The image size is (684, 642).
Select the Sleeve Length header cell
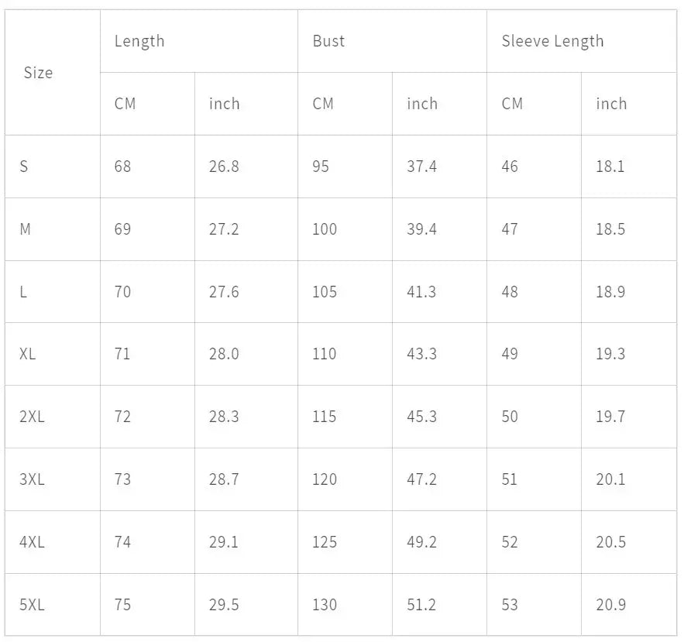click(552, 41)
